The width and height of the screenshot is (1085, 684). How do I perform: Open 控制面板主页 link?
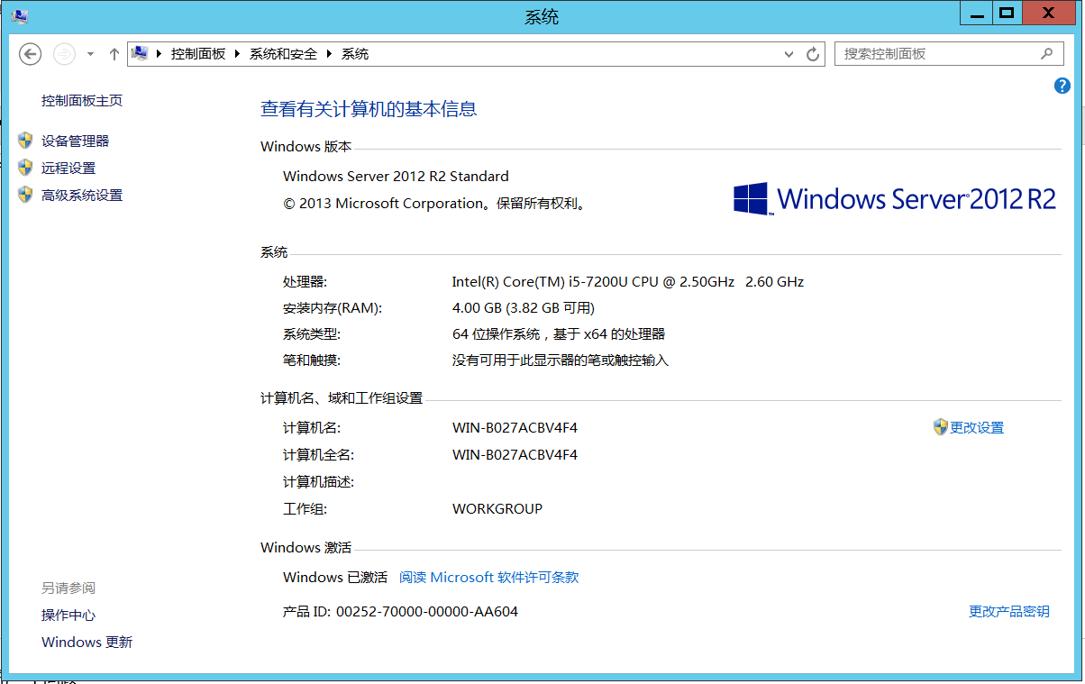click(x=82, y=101)
